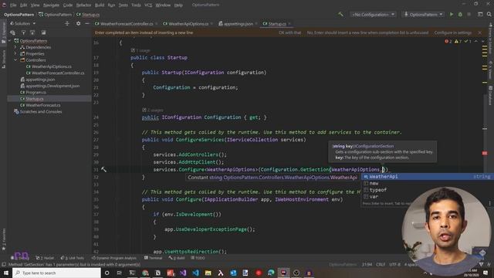This screenshot has width=494, height=278.
Task: Run the project with green play button
Action: click(452, 15)
